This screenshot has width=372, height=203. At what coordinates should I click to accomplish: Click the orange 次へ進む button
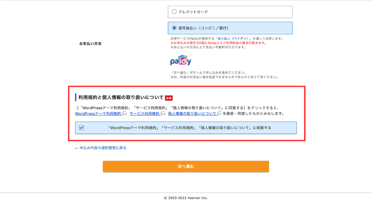pyautogui.click(x=186, y=166)
